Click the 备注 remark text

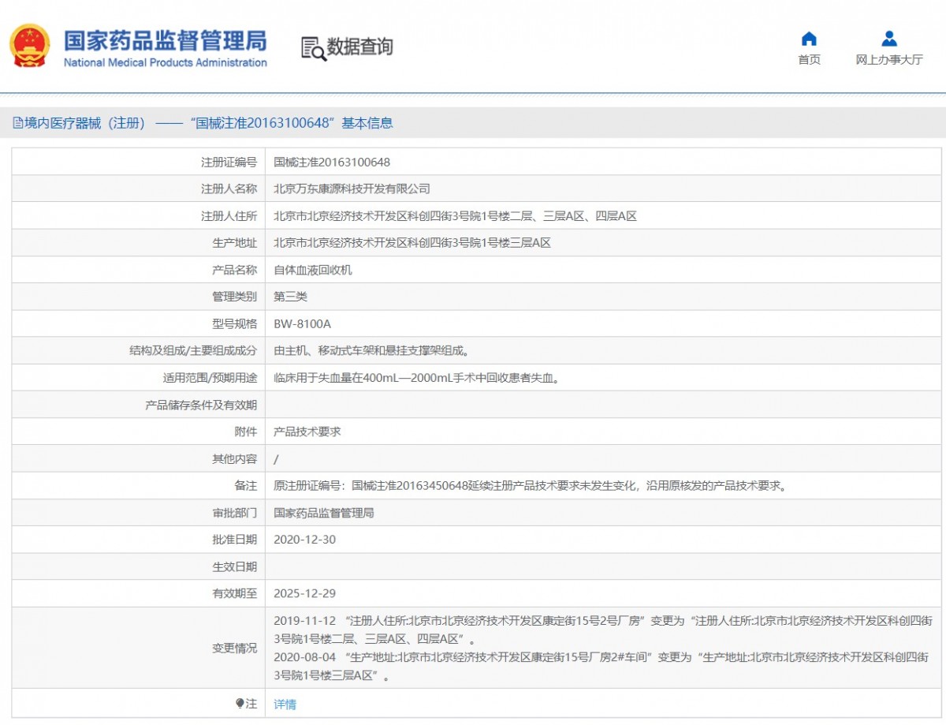coord(531,486)
